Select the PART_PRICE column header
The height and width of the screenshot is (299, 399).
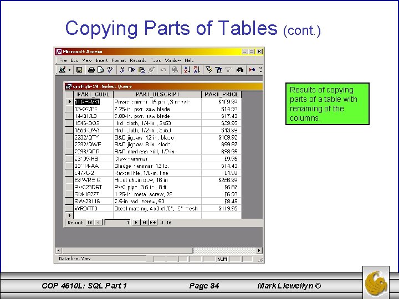(221, 94)
